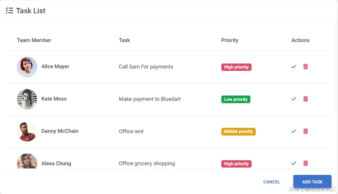Mark Kate Moss's task as done
Viewport: 338px width, 194px height.
294,99
